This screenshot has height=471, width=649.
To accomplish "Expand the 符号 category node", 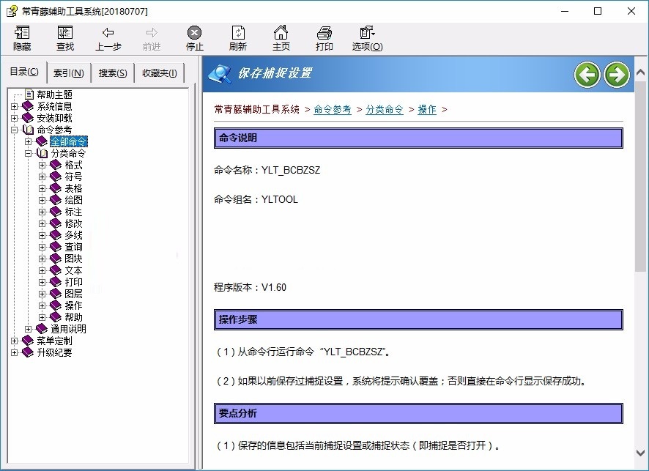I will [x=42, y=177].
